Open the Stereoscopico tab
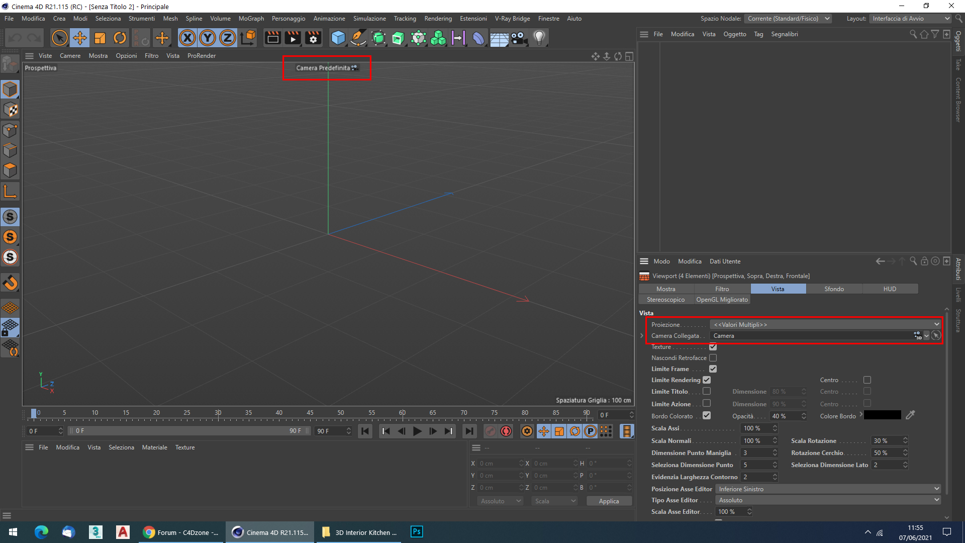Image resolution: width=965 pixels, height=543 pixels. tap(665, 300)
